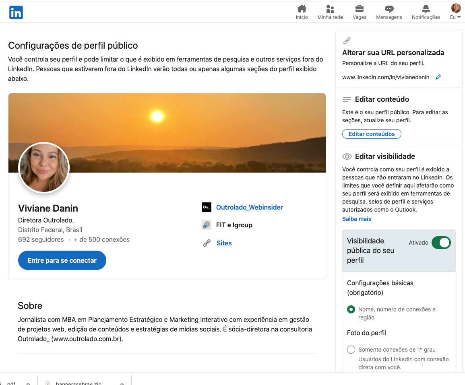The image size is (465, 385).
Task: Open 'Saiba mais' link
Action: [357, 219]
